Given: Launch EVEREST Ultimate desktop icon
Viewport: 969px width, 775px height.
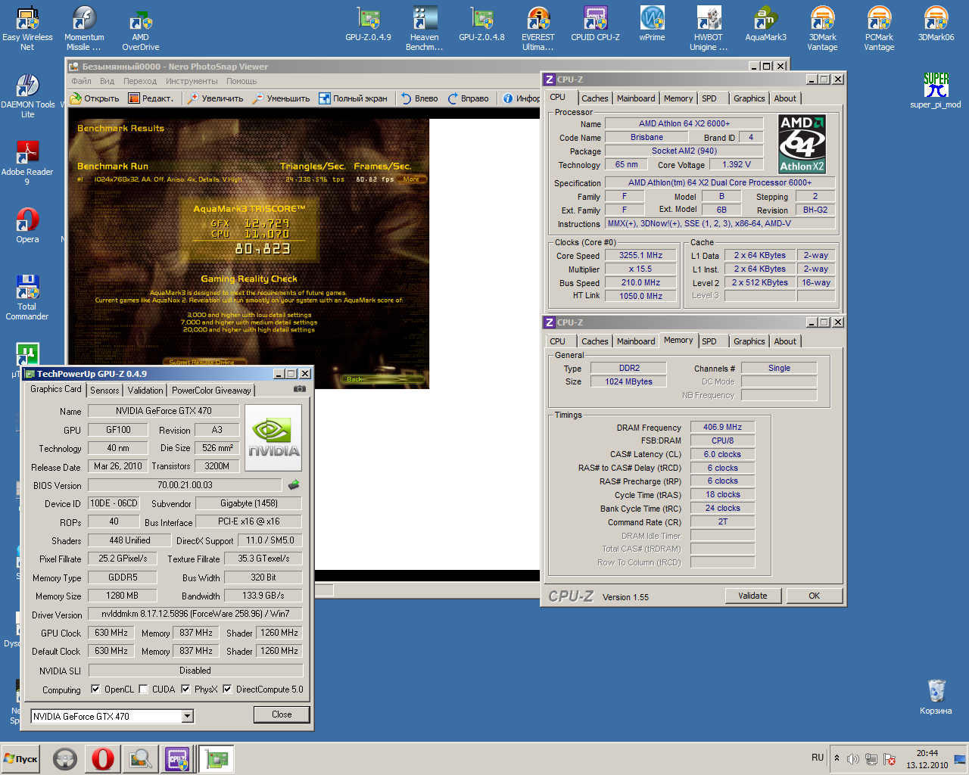Looking at the screenshot, I should (538, 29).
